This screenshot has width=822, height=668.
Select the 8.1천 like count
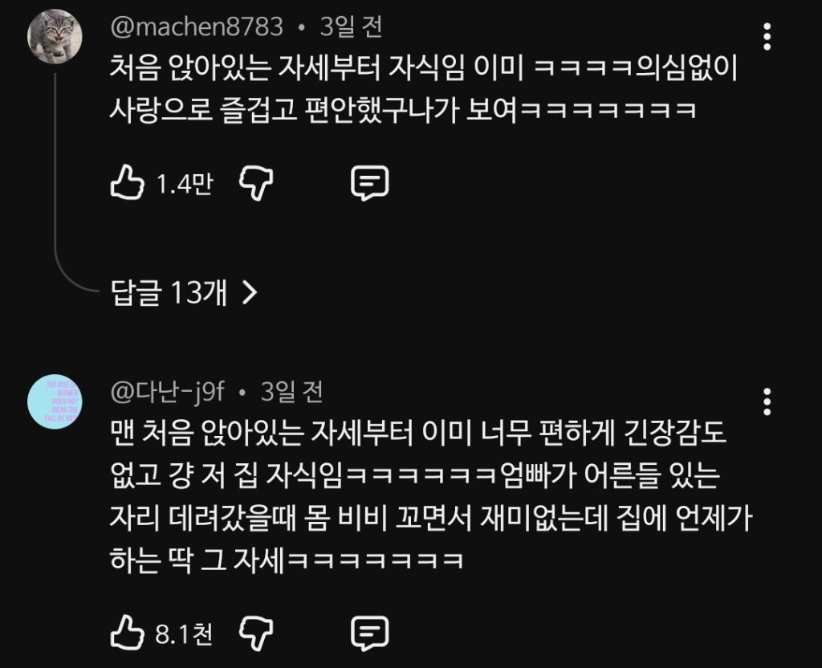(x=184, y=634)
